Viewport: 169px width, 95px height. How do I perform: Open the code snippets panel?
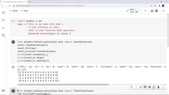coord(3,28)
